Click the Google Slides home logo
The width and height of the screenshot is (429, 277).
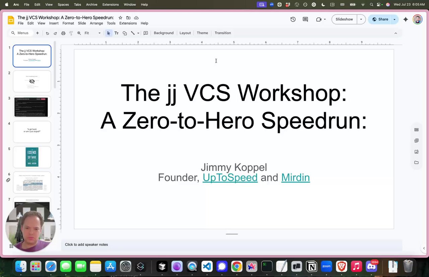pyautogui.click(x=11, y=20)
